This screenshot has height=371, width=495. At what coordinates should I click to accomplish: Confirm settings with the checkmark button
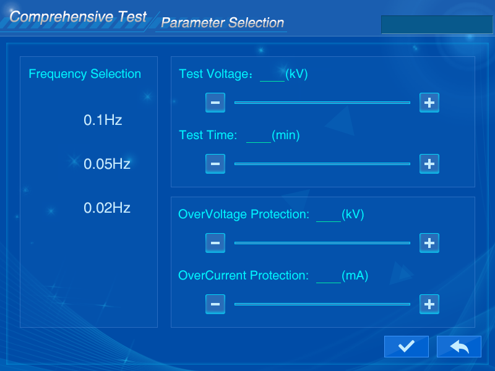point(406,347)
